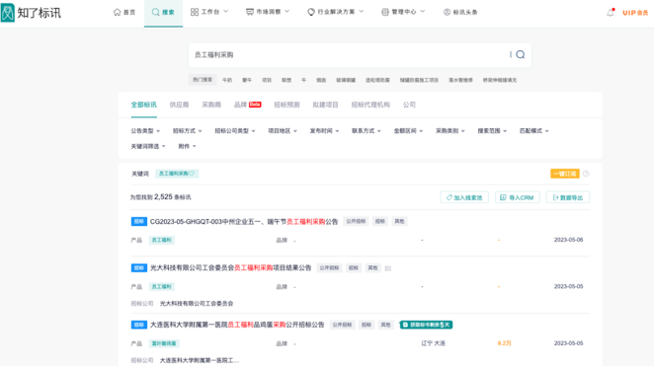This screenshot has height=366, width=654.
Task: Open the 公告类型 filter dropdown
Action: tap(145, 131)
